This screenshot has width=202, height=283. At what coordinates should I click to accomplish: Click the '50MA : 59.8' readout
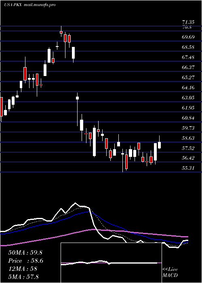coord(25,253)
